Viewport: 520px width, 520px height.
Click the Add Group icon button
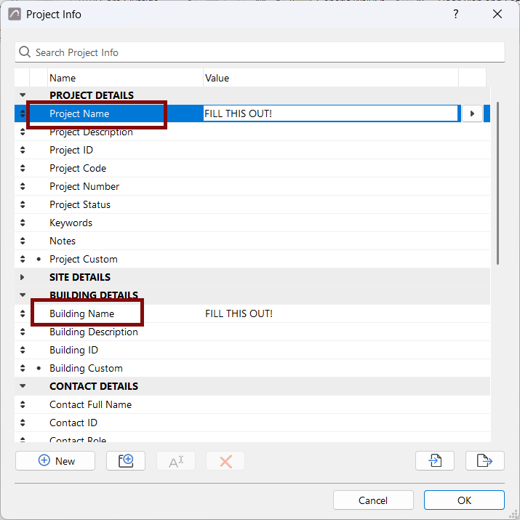[x=126, y=460]
